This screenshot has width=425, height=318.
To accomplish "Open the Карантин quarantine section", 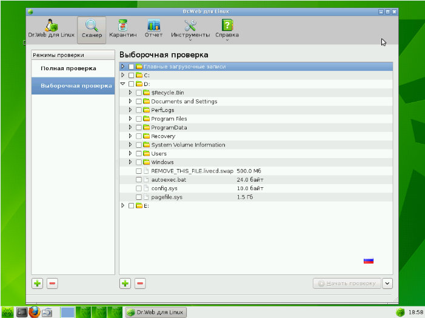I will 123,28.
